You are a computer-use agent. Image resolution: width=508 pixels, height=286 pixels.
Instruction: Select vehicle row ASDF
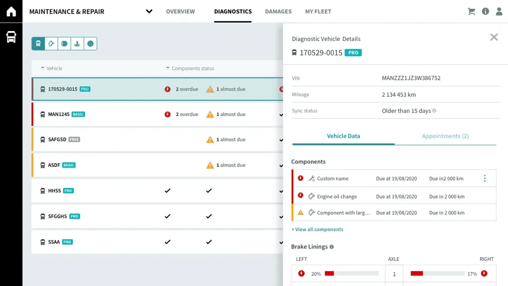pyautogui.click(x=157, y=165)
